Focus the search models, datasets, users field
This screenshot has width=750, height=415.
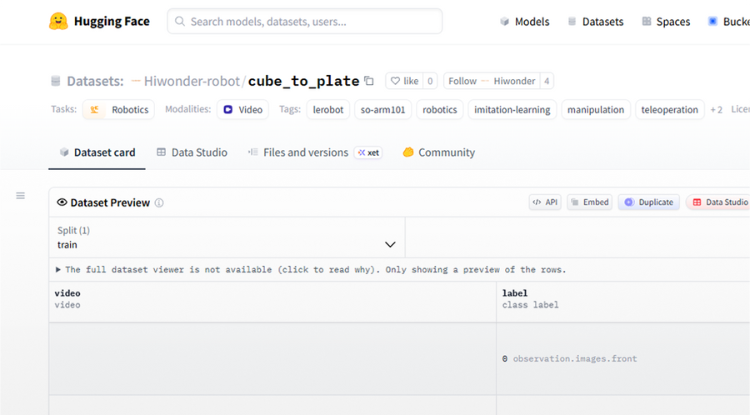(305, 22)
